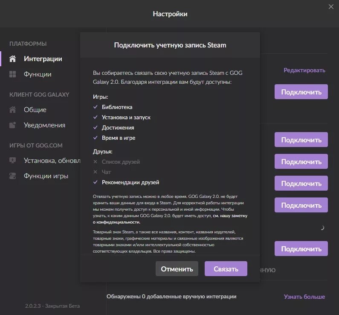Go to Общие settings

point(35,109)
